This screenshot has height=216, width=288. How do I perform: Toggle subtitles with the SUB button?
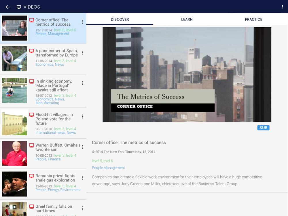263,128
